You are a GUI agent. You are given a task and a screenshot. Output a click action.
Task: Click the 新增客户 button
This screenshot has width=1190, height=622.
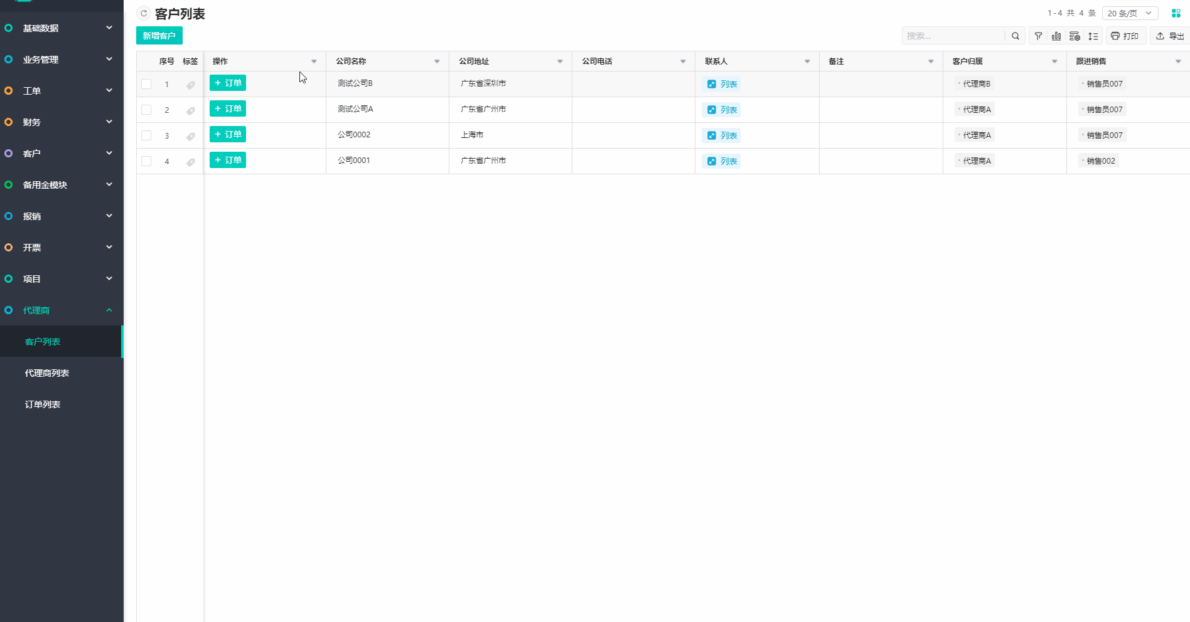(159, 36)
